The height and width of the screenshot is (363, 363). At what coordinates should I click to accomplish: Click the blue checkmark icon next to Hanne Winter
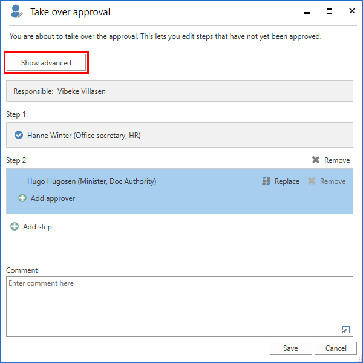[19, 135]
